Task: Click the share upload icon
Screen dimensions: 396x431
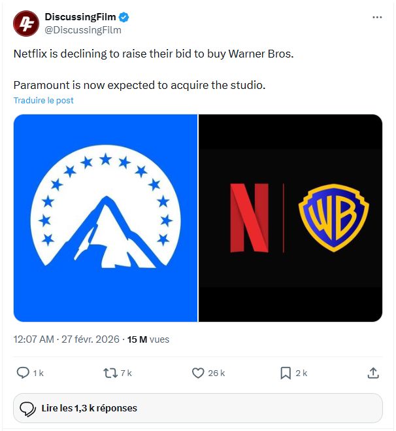Action: tap(373, 373)
